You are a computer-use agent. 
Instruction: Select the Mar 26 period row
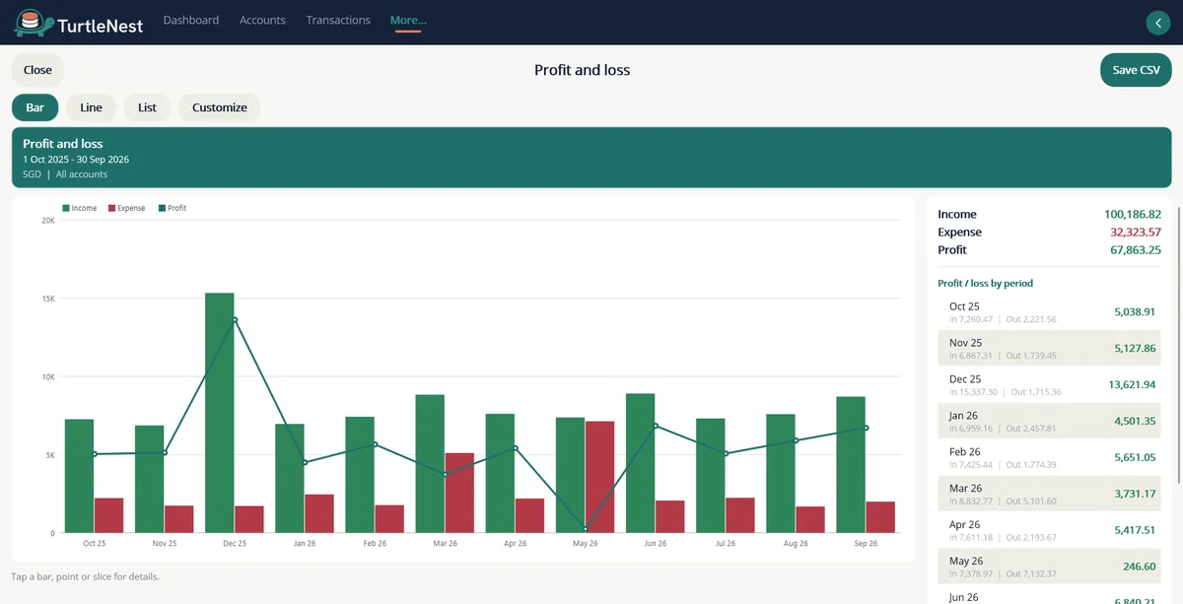(1049, 494)
